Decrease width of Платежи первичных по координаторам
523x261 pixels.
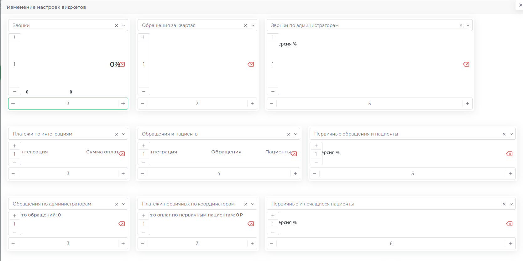pos(143,243)
